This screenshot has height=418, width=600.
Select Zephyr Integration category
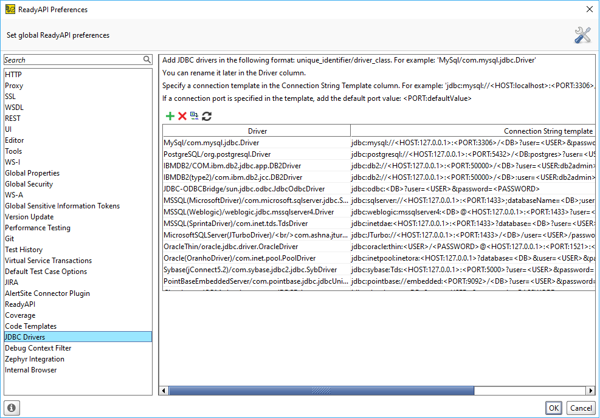78,359
